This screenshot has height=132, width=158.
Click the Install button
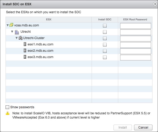pyautogui.click(x=123, y=128)
